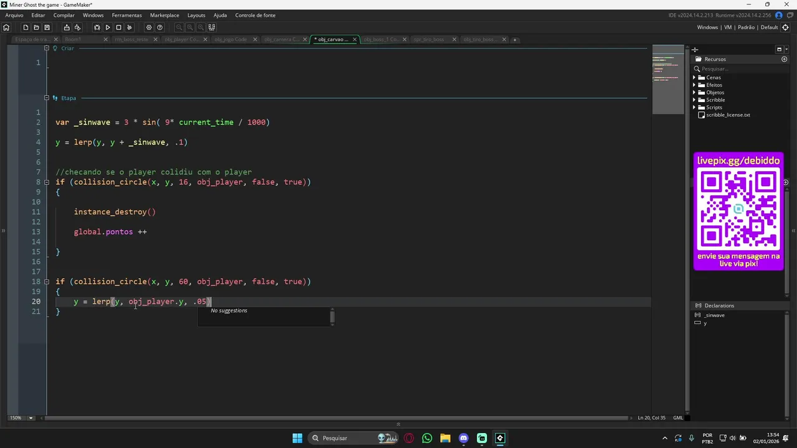Open the Marketplace menu
Image resolution: width=797 pixels, height=448 pixels.
[x=164, y=15]
